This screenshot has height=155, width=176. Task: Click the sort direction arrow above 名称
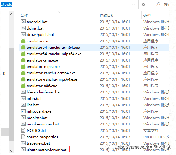(x=58, y=12)
